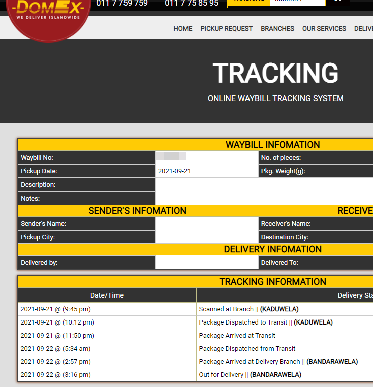The image size is (373, 387).
Task: Click the WAYBILL INFOMATION section header
Action: pos(273,145)
